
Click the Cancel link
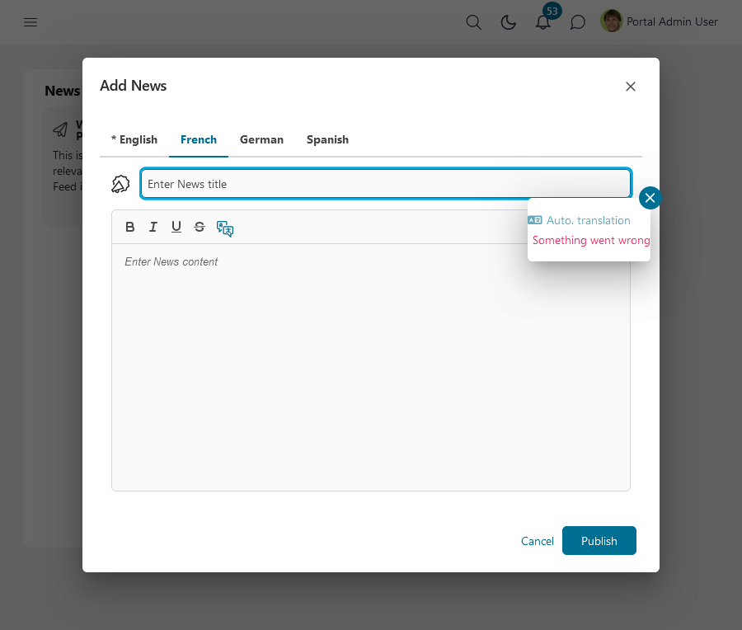point(538,541)
